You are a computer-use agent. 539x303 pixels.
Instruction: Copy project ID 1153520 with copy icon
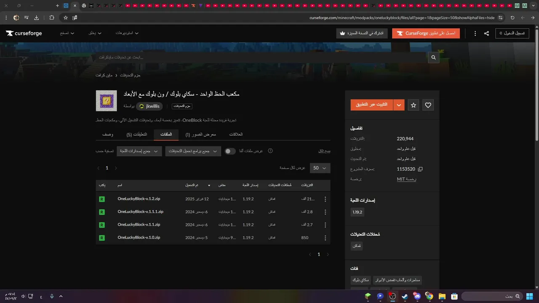tap(420, 169)
